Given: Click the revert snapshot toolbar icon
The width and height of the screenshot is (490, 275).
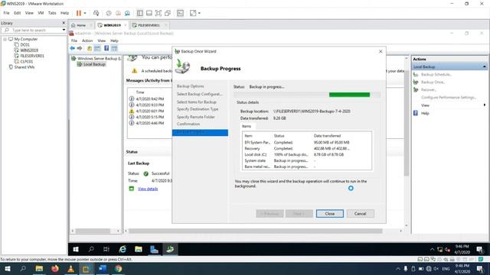Looking at the screenshot, I should [x=118, y=13].
